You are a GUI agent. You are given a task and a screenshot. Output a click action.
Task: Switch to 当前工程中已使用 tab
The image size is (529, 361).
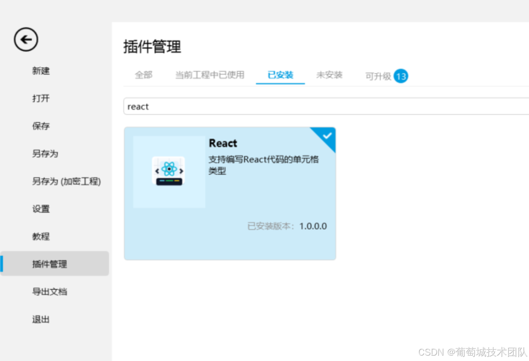tap(210, 75)
